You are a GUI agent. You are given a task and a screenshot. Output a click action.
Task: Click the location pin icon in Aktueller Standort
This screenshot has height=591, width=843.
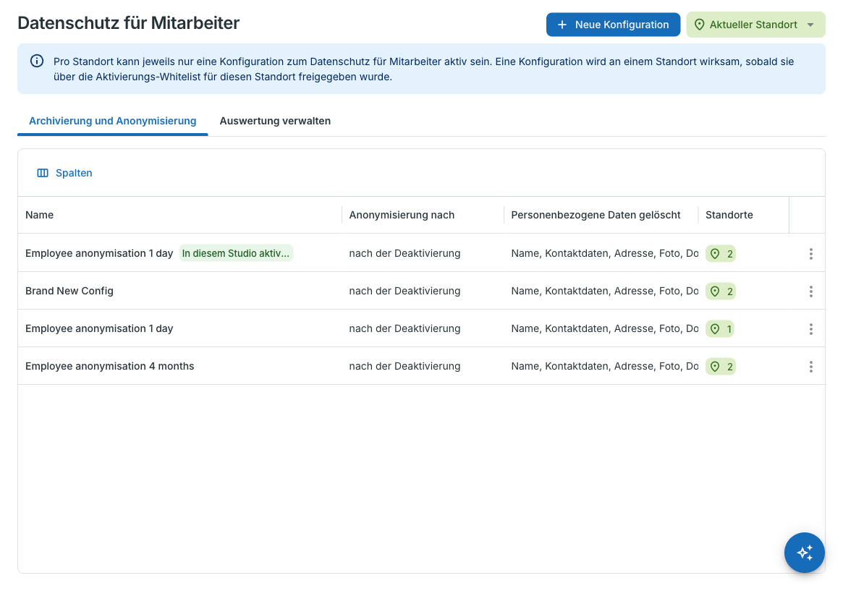[700, 25]
